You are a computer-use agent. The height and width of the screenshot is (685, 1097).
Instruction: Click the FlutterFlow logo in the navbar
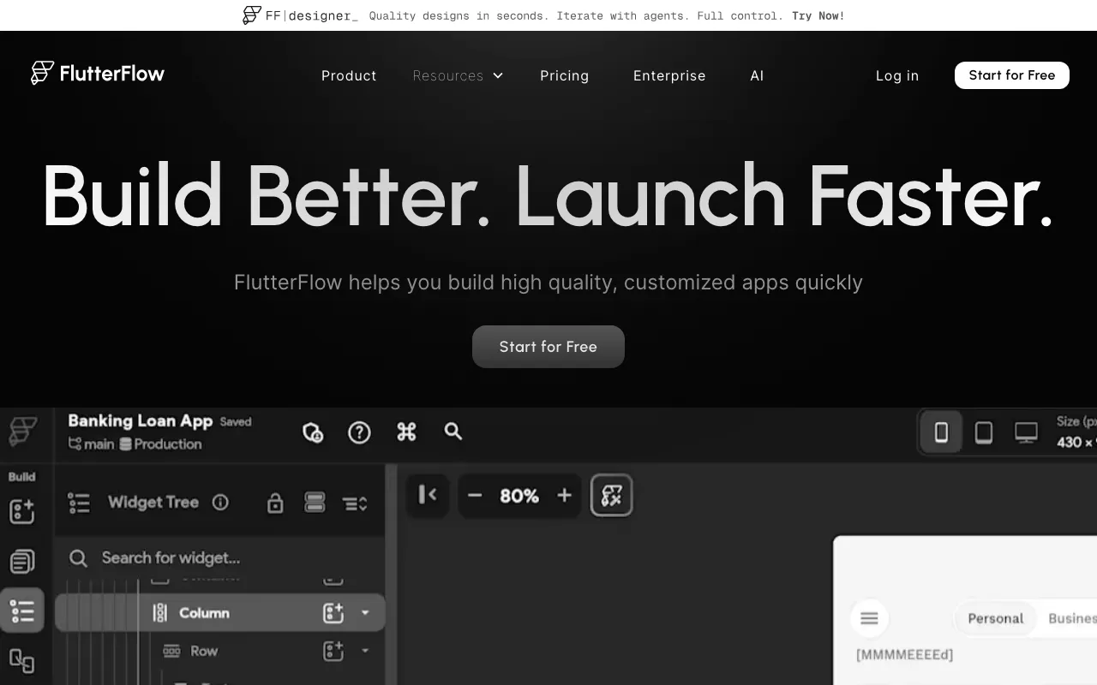(x=98, y=74)
